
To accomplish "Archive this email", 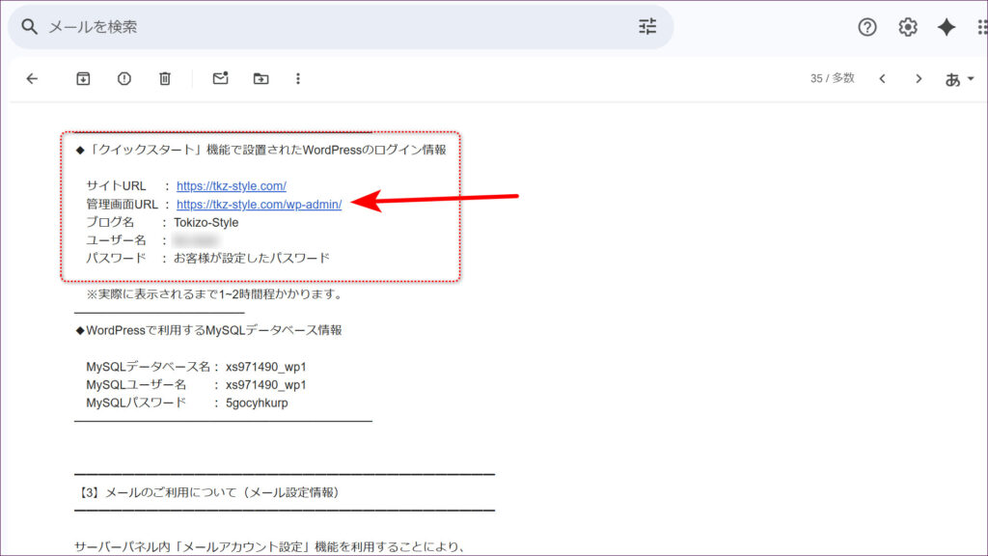I will [84, 79].
